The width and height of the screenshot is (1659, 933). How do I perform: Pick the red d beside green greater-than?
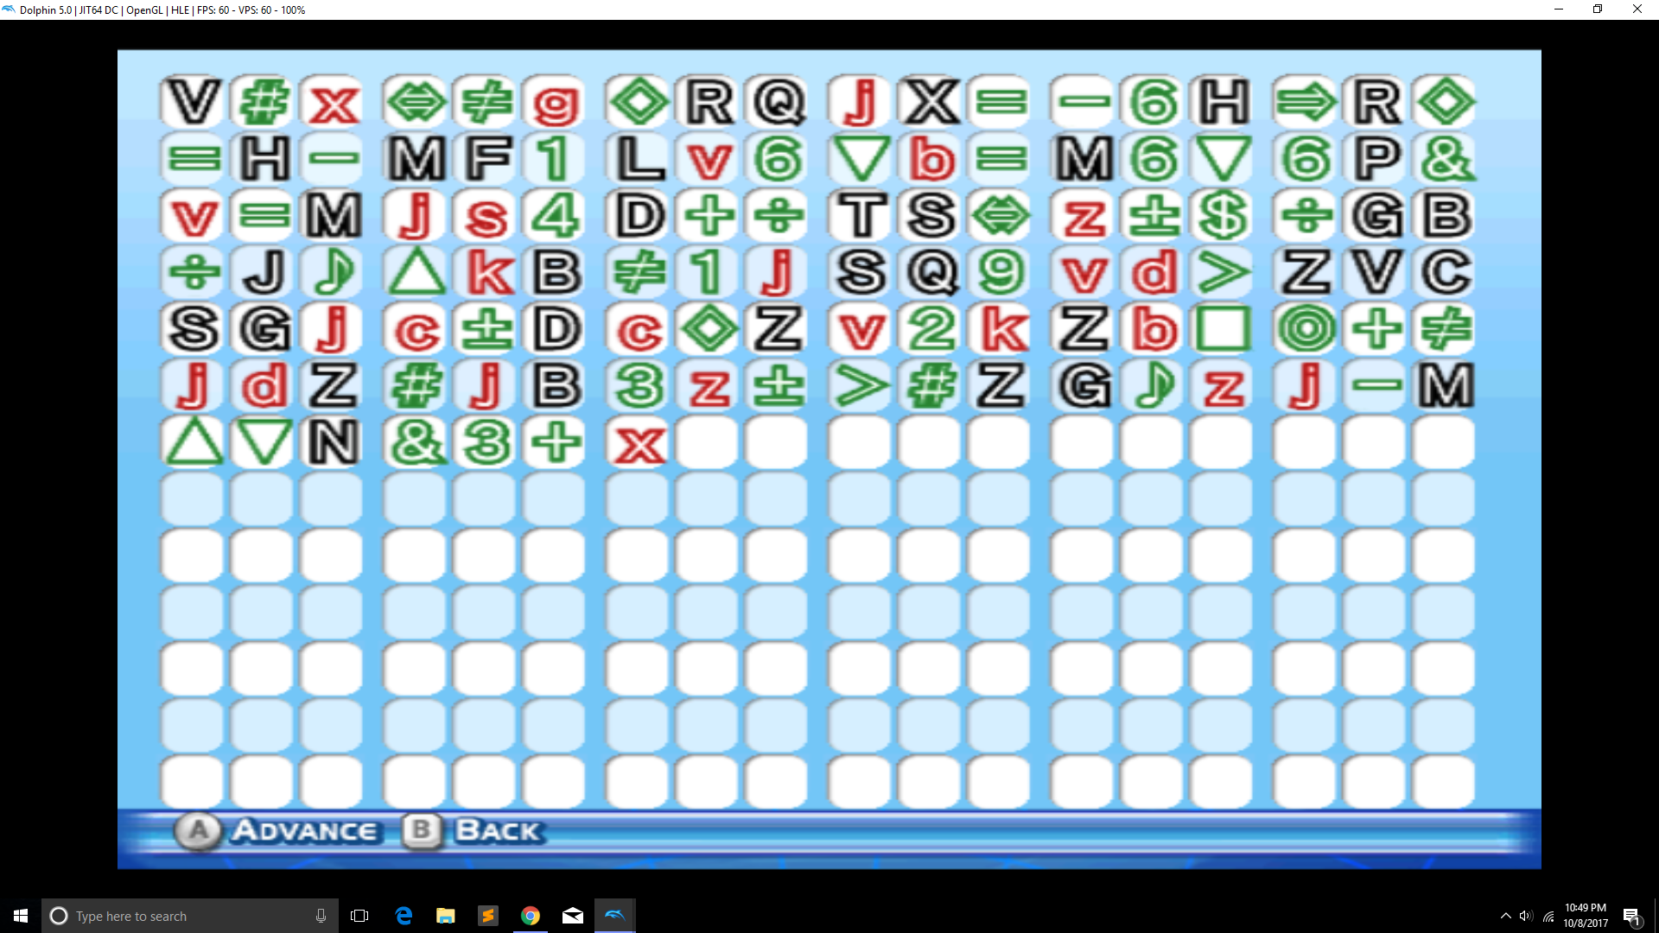(x=1154, y=273)
